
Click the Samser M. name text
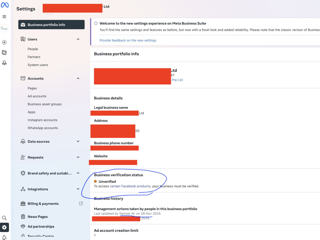[x=127, y=213]
